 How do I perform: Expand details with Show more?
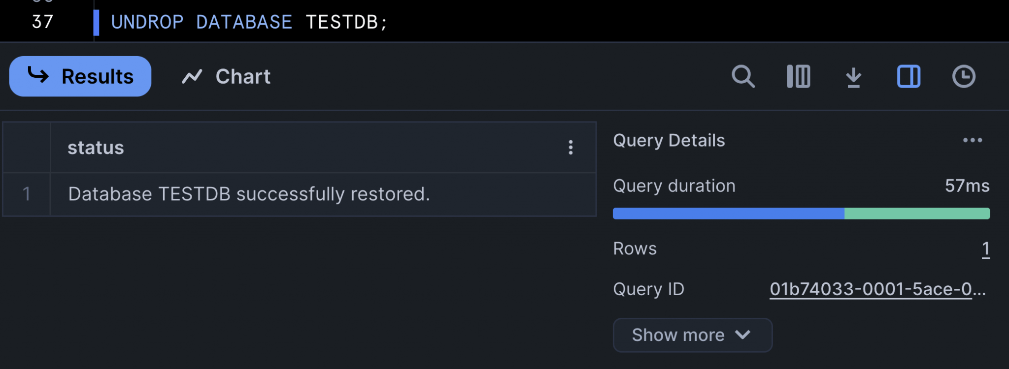[x=692, y=335]
